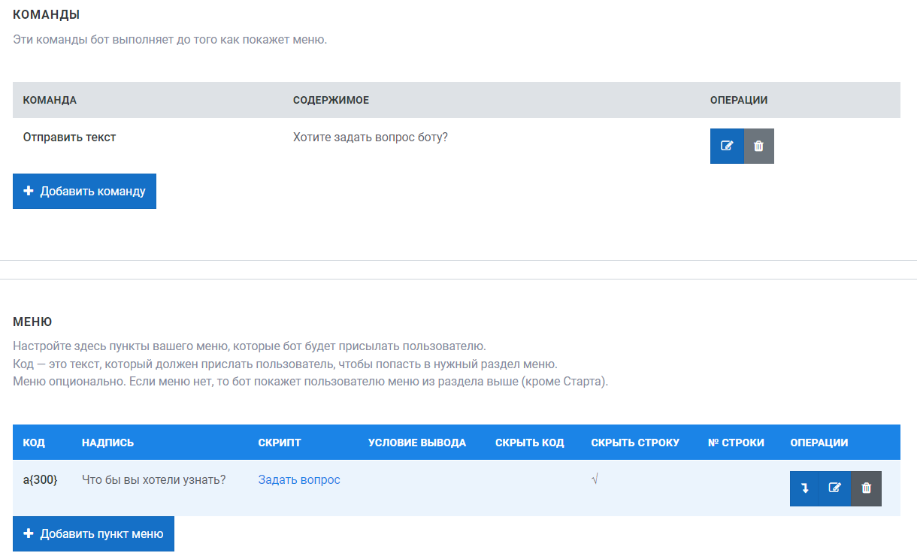Edit the a{300} menu item
917x559 pixels.
click(x=834, y=488)
